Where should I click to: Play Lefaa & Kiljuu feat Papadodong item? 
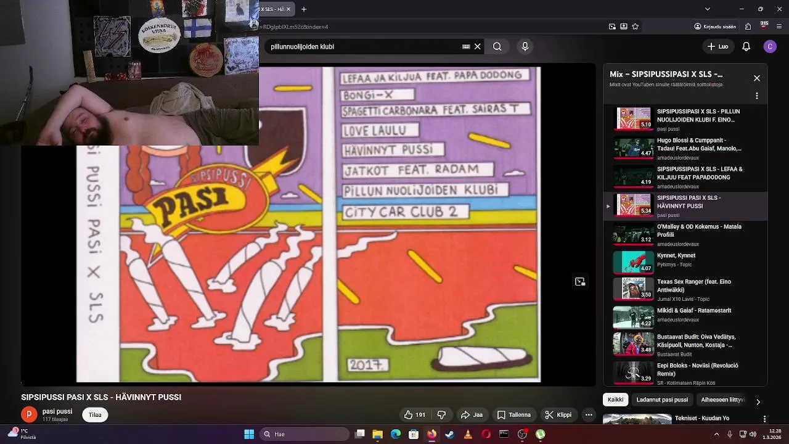pyautogui.click(x=685, y=177)
